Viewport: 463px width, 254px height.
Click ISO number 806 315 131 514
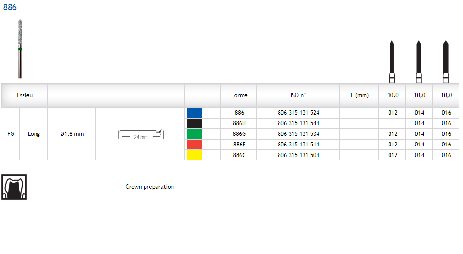(x=298, y=145)
